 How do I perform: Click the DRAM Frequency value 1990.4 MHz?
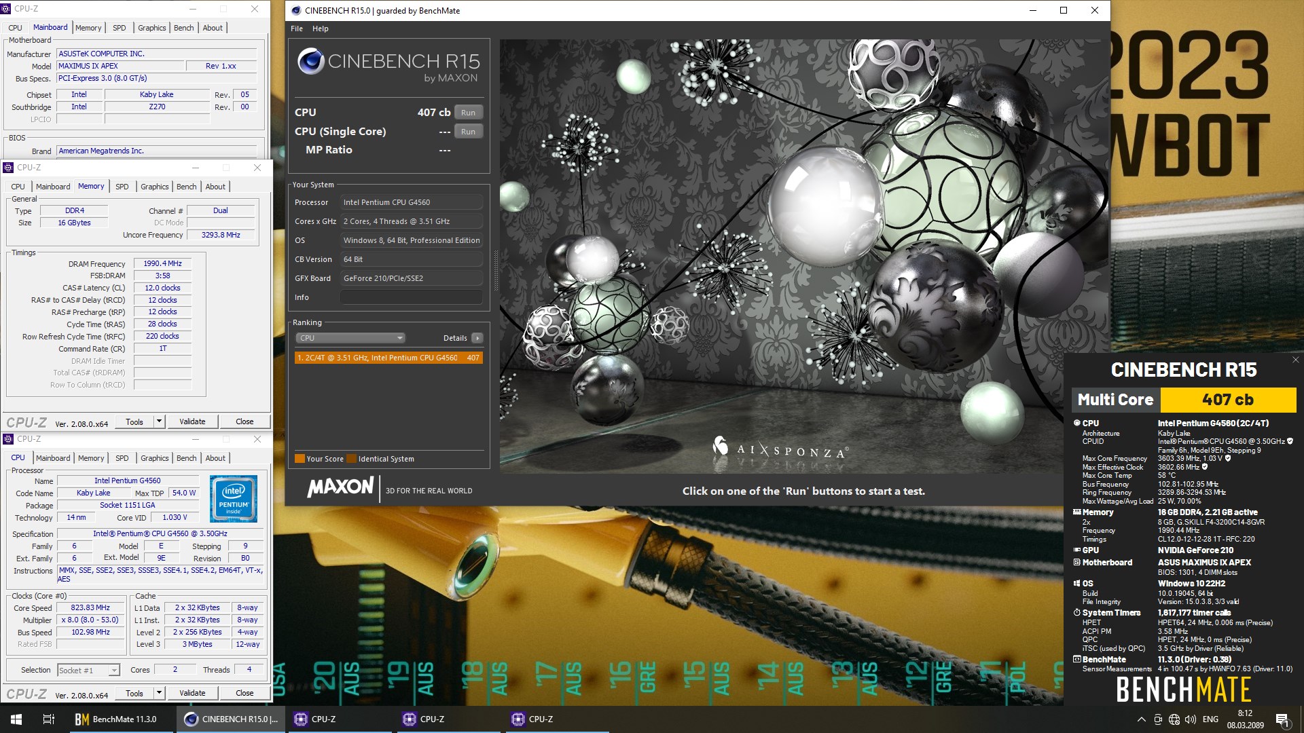click(x=163, y=263)
